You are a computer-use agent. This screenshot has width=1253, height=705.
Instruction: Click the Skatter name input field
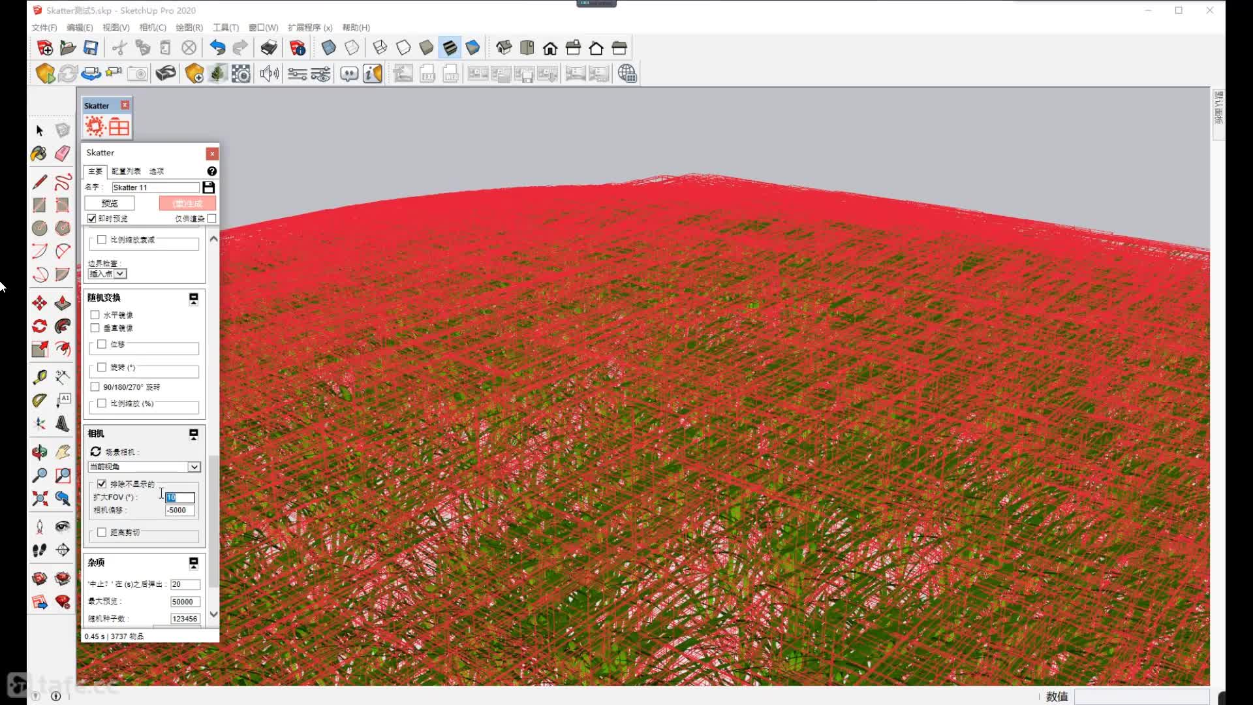(155, 187)
